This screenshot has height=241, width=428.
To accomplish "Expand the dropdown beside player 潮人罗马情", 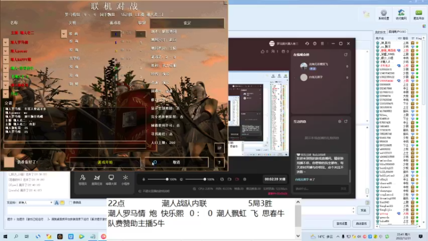I will [x=6, y=42].
